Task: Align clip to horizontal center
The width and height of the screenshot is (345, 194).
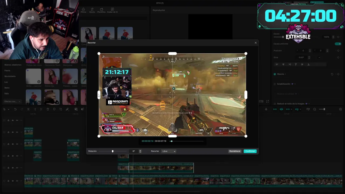Action: click(283, 64)
